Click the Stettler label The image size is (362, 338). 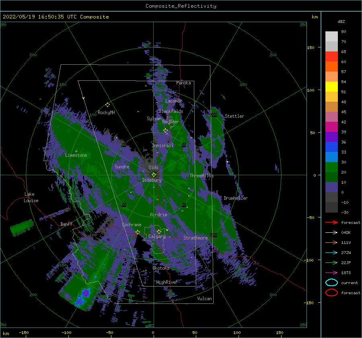[234, 116]
